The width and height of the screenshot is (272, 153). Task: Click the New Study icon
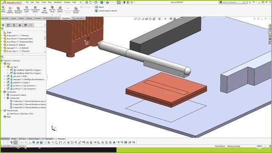coord(3,9)
